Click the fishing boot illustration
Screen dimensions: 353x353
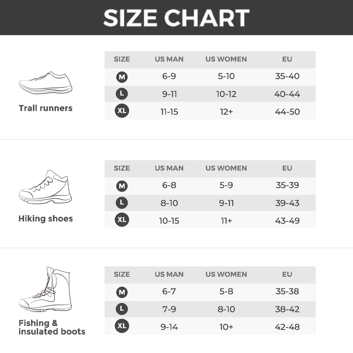coord(45,289)
